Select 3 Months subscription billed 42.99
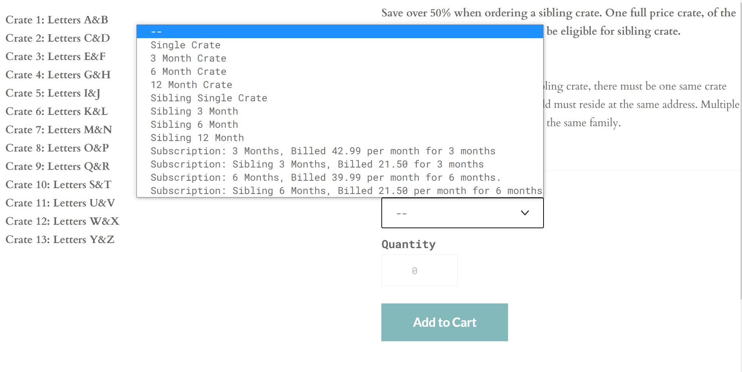 click(323, 151)
